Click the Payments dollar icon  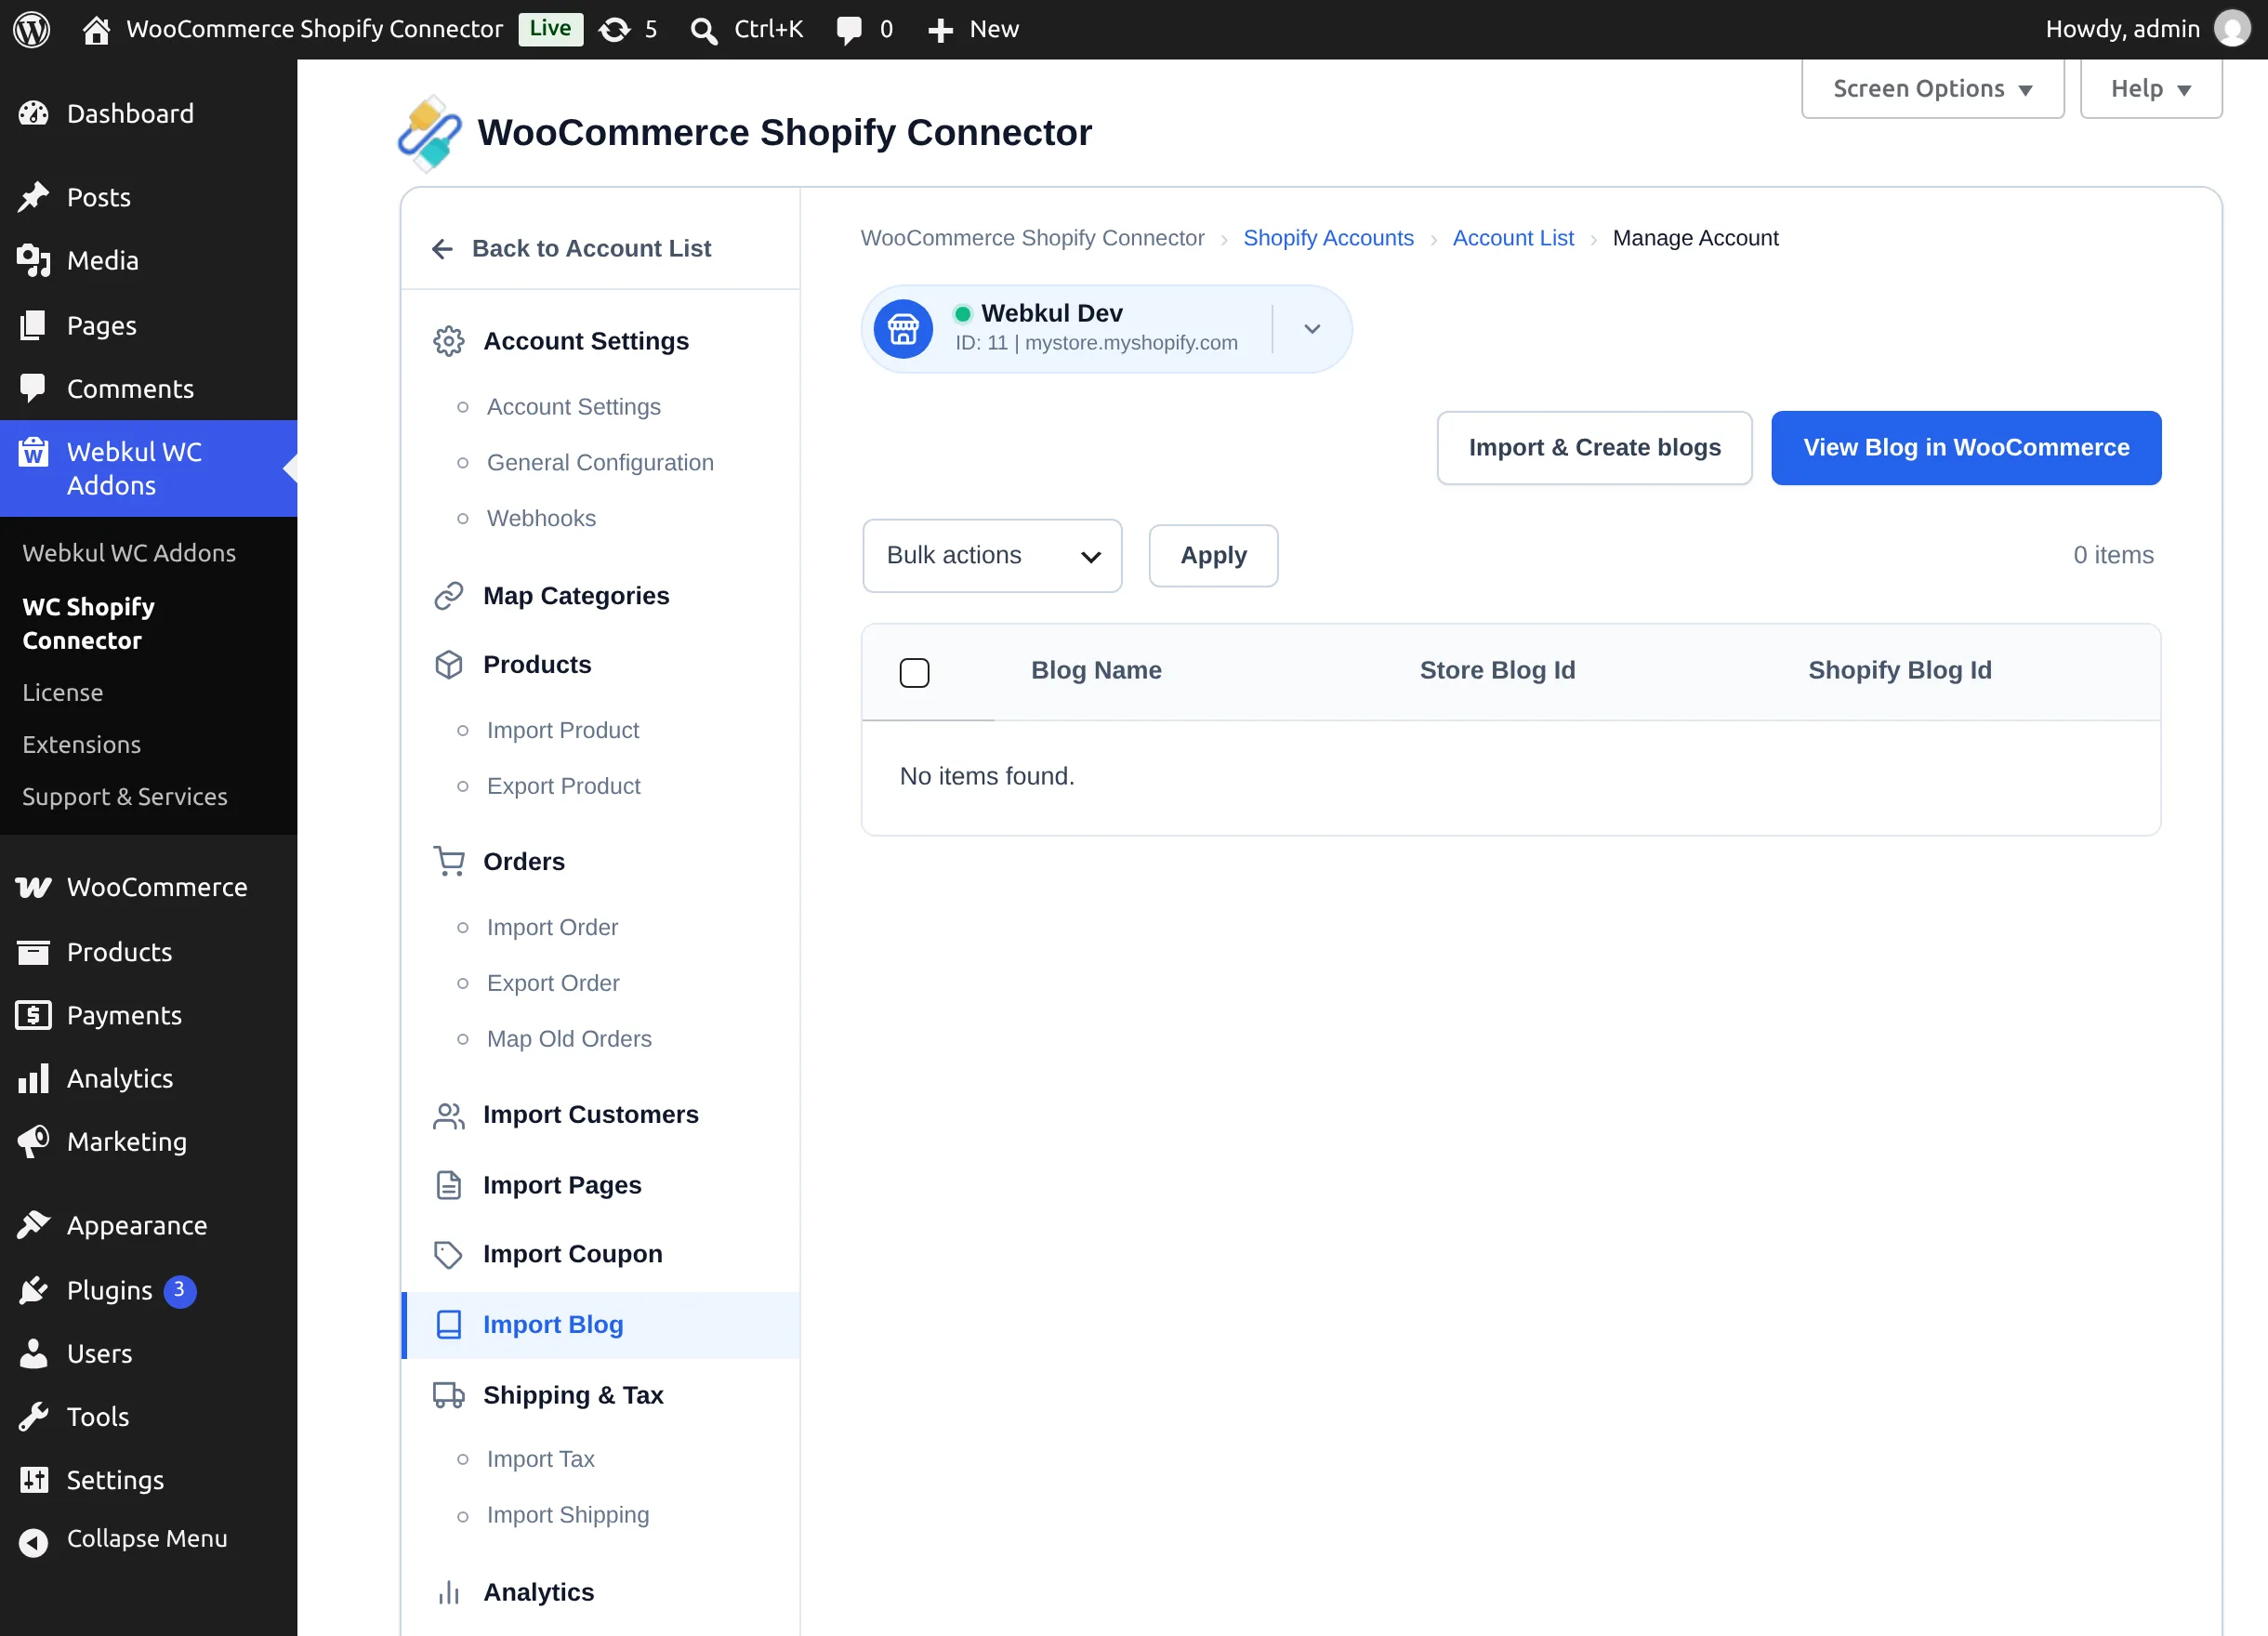[33, 1015]
